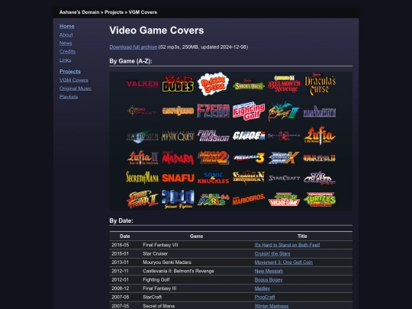Select VGM Covers in the sidebar
Image resolution: width=412 pixels, height=309 pixels.
(74, 80)
